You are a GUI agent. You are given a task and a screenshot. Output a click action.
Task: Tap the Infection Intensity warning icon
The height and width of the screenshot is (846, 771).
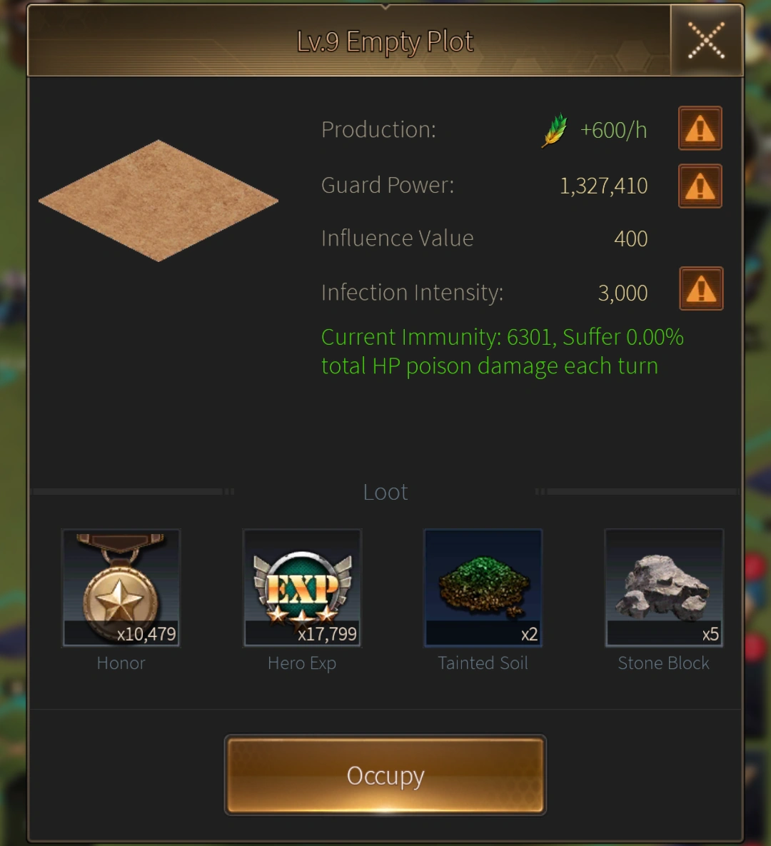click(701, 288)
